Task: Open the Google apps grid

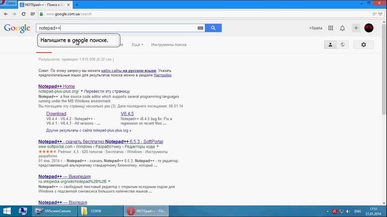Action: [331, 28]
